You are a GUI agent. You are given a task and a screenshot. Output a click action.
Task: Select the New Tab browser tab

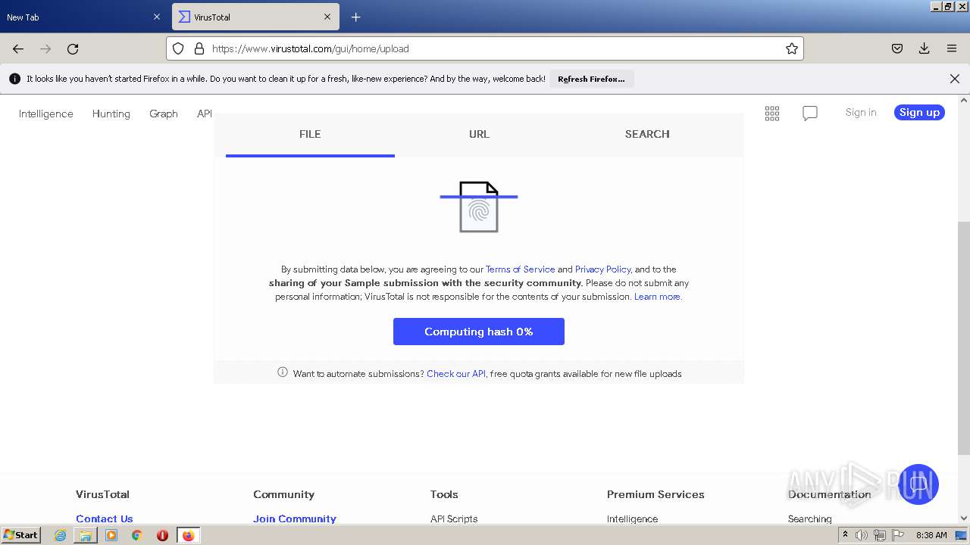coord(84,17)
